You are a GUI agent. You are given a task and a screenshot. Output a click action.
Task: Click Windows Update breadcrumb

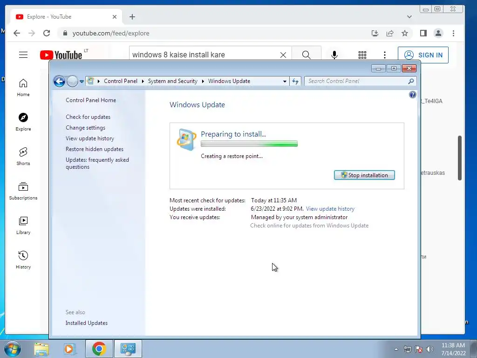(229, 81)
